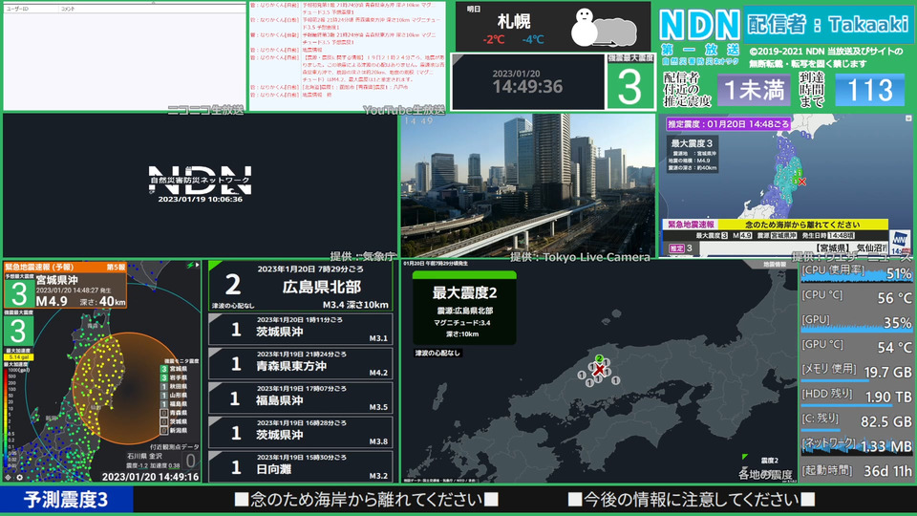
Task: Click the 1未満 estimated intensity box
Action: coord(755,90)
